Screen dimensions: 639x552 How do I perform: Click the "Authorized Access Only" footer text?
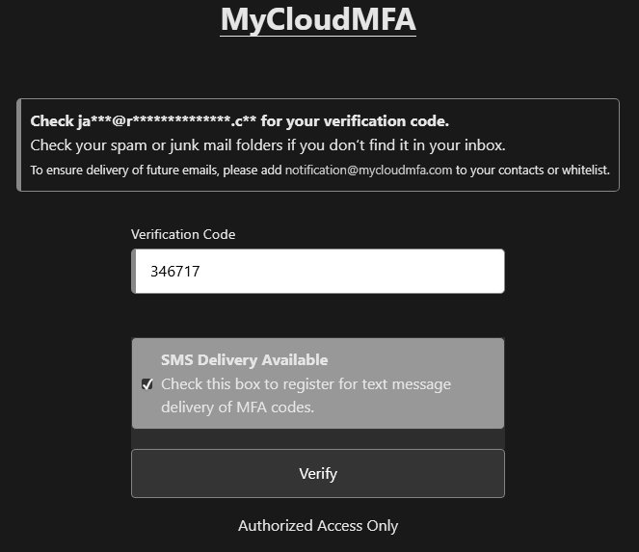pyautogui.click(x=318, y=525)
